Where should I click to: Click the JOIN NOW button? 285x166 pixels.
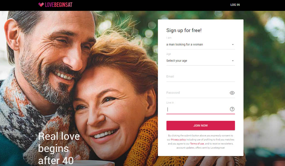click(200, 125)
